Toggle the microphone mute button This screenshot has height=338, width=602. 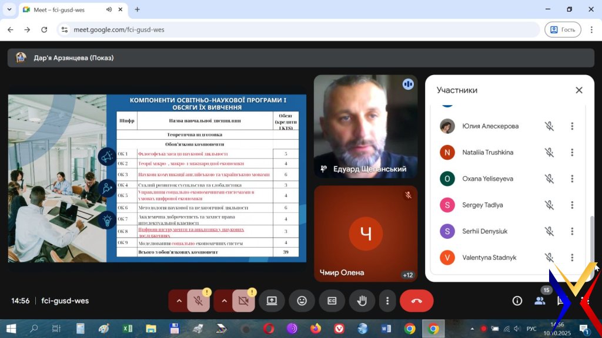[x=199, y=301]
